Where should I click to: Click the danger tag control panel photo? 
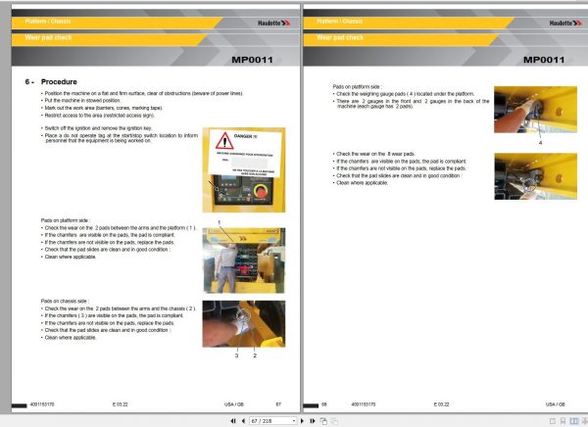click(244, 169)
